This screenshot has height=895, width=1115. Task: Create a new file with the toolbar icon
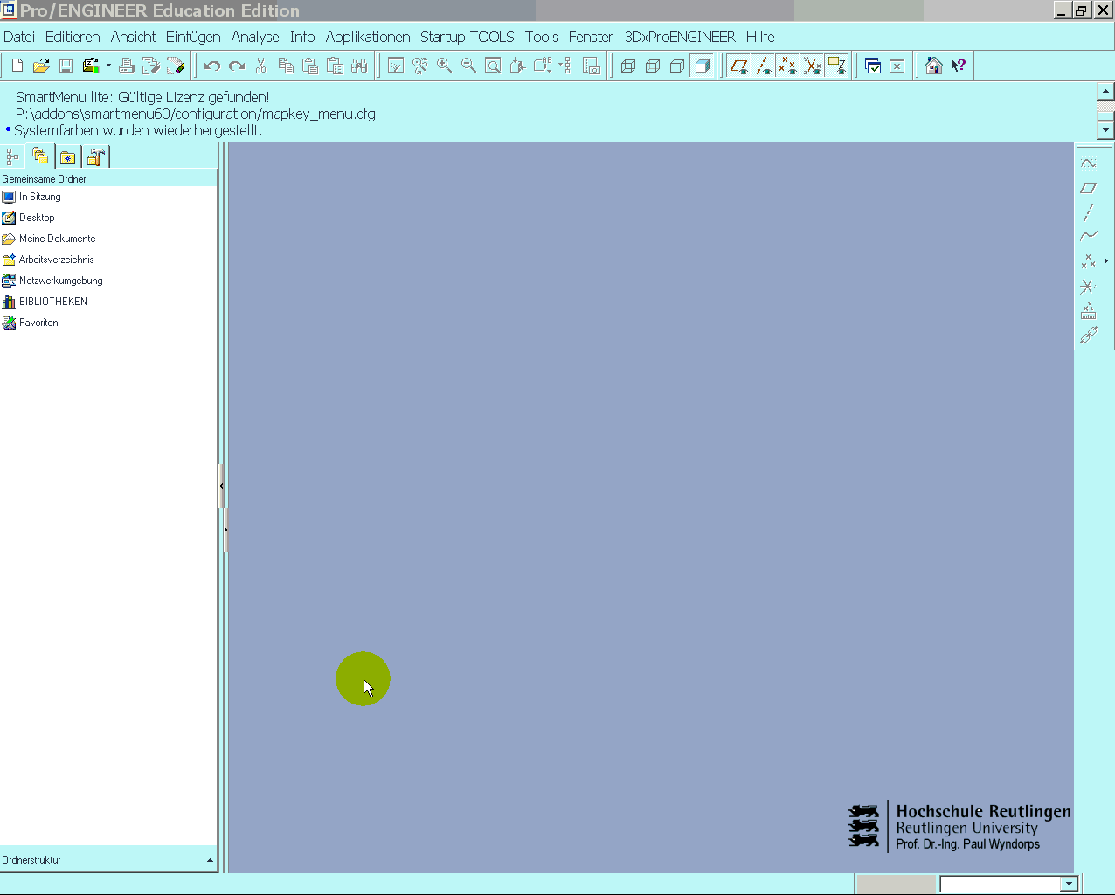coord(17,66)
